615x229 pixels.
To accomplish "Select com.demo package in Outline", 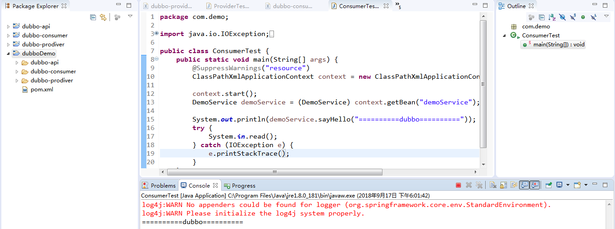I will coord(530,27).
